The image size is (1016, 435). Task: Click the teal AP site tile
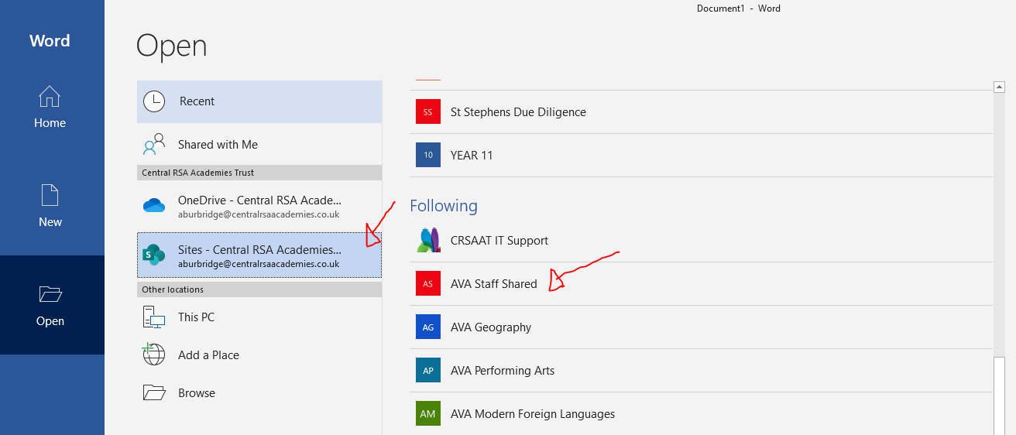(x=427, y=370)
